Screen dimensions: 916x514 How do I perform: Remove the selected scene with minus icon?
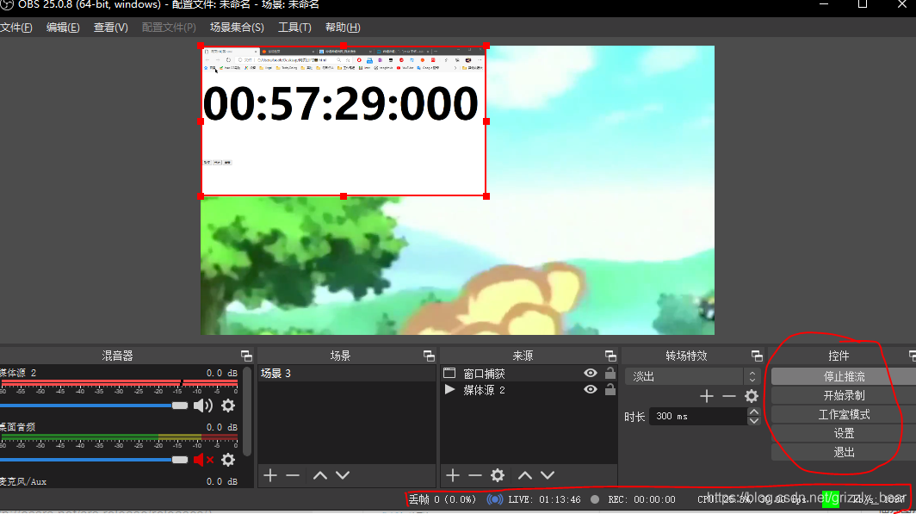293,475
